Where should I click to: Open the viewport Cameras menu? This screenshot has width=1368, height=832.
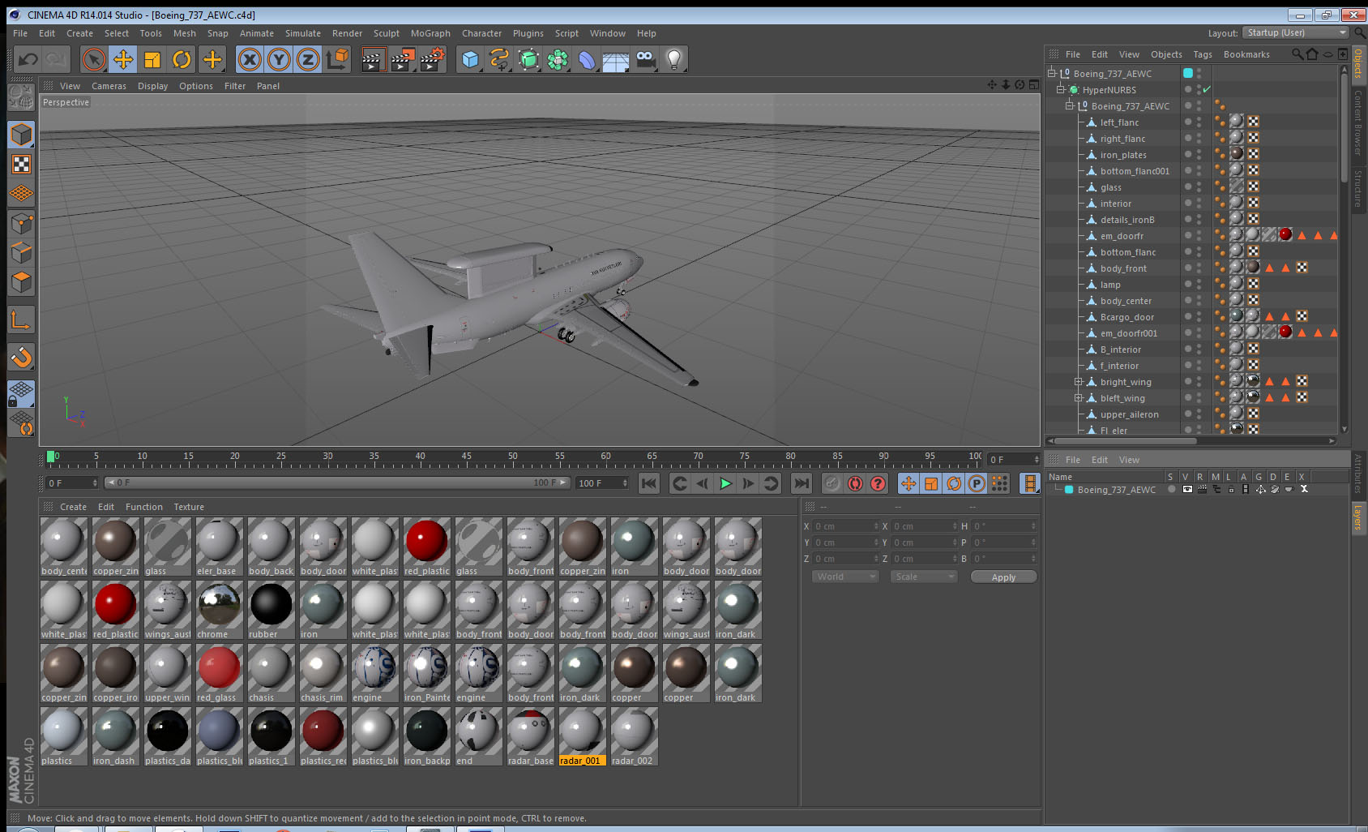pyautogui.click(x=109, y=86)
